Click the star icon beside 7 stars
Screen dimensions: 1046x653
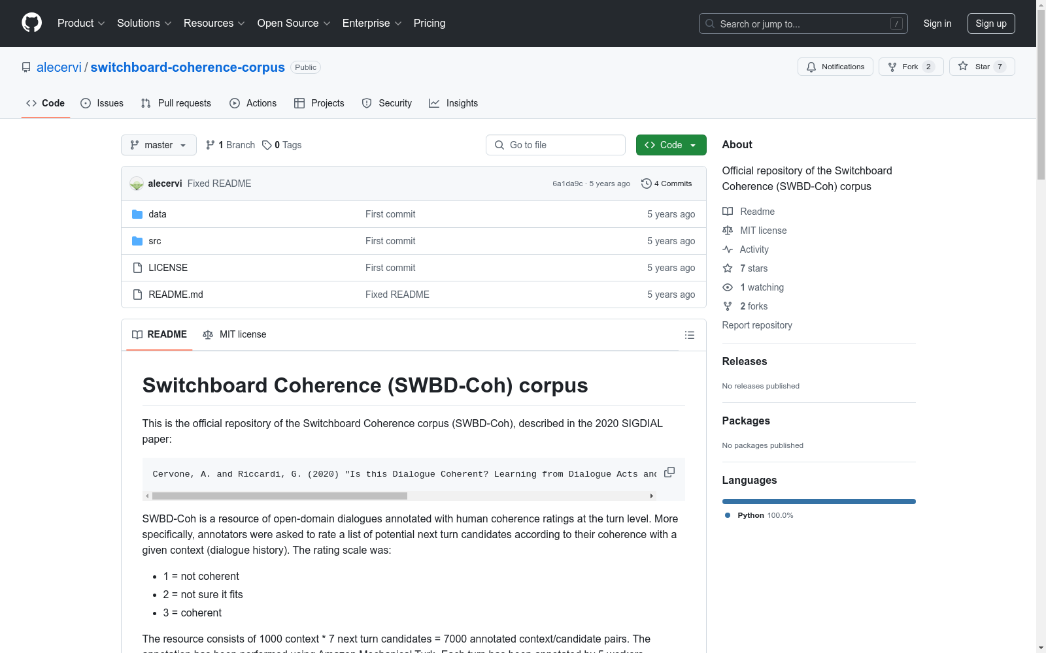coord(728,268)
